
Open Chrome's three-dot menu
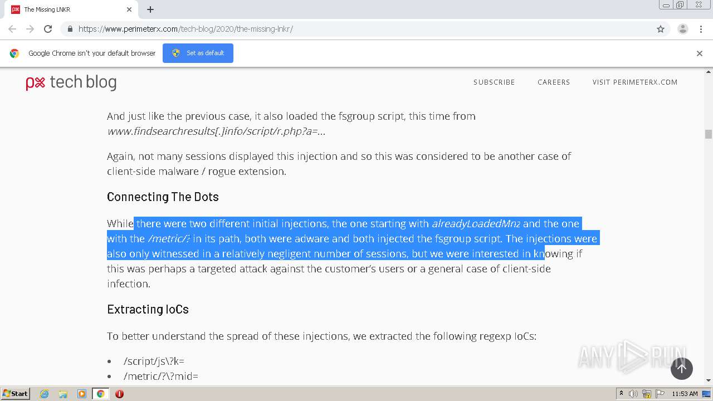click(701, 29)
